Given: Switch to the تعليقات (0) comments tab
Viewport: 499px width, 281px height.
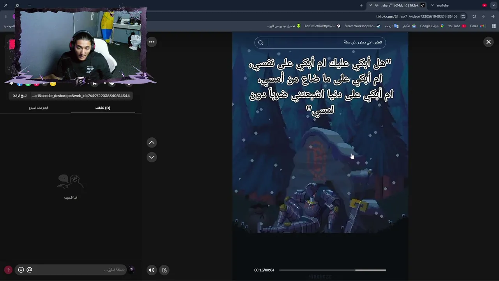Looking at the screenshot, I should 103,108.
